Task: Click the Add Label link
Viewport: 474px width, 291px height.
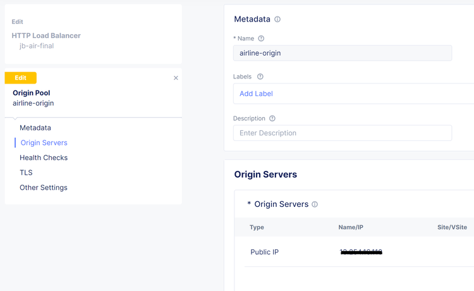Action: click(256, 94)
